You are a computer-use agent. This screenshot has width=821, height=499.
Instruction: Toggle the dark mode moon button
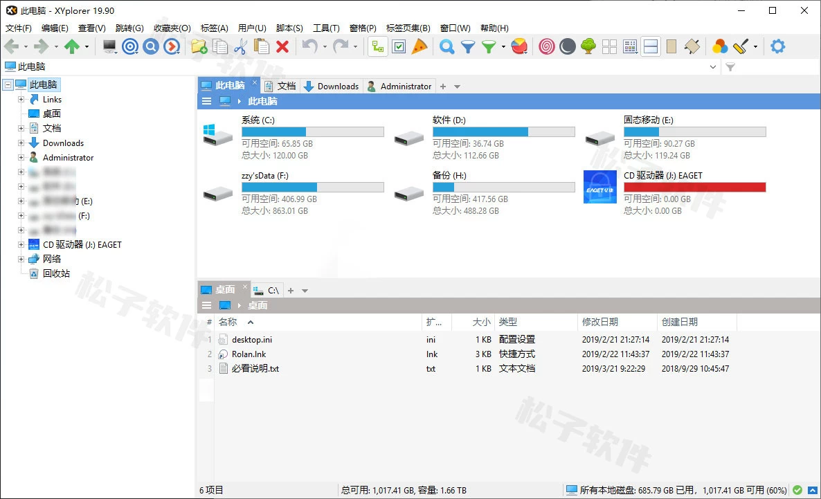point(568,46)
